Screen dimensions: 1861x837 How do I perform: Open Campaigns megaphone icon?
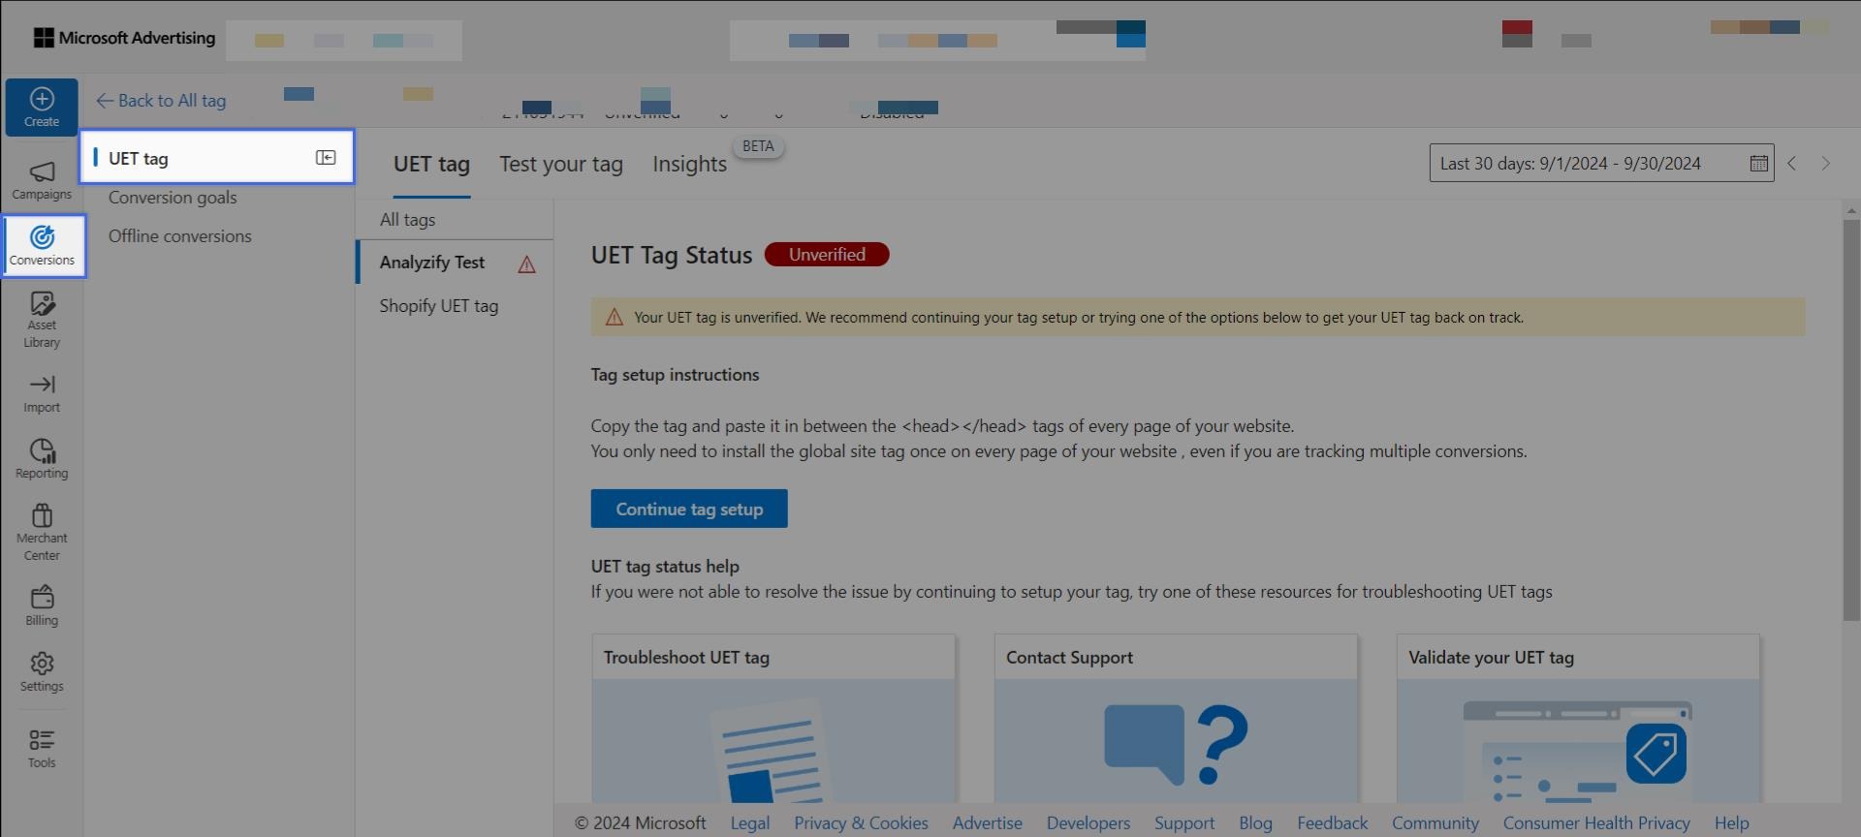42,171
